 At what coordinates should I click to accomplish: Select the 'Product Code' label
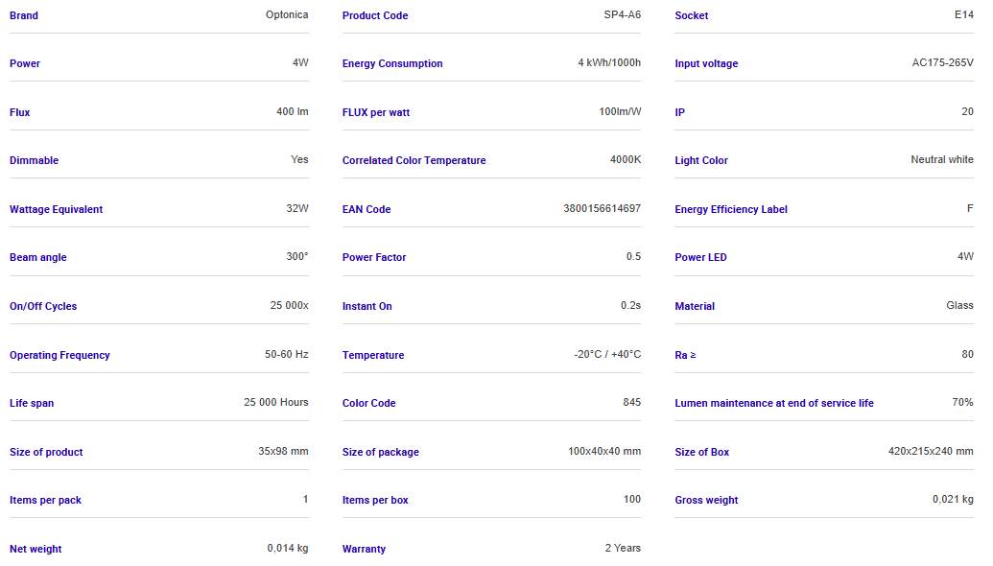pos(375,15)
